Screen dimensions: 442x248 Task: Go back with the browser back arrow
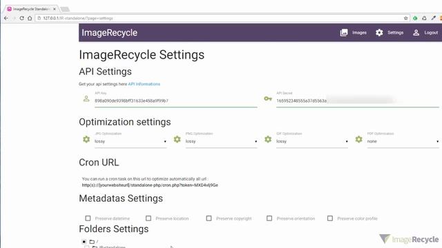tap(6, 18)
